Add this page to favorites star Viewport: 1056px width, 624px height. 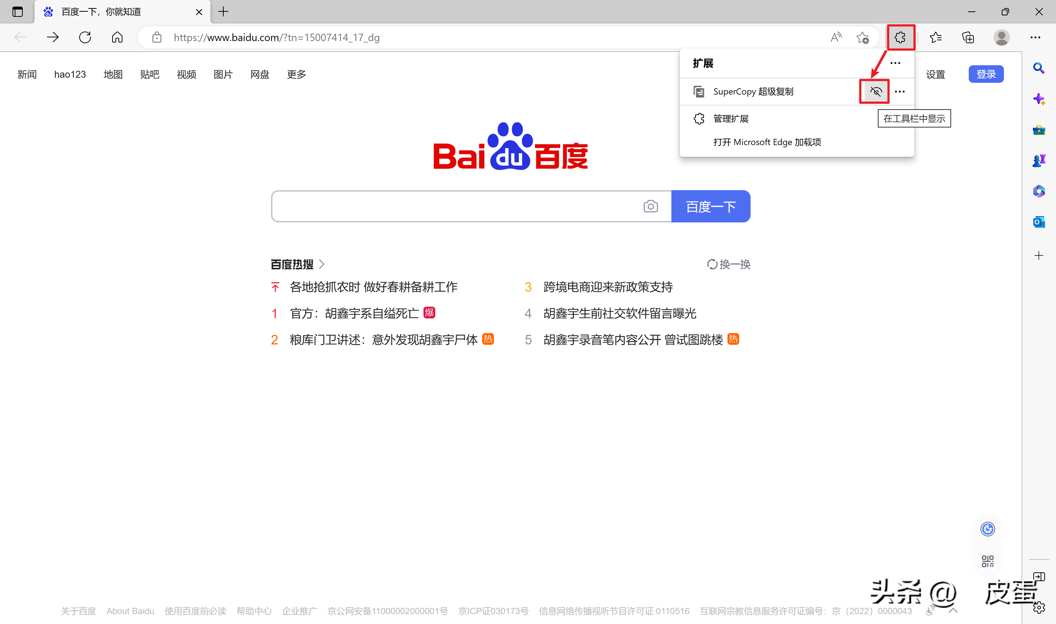click(862, 37)
